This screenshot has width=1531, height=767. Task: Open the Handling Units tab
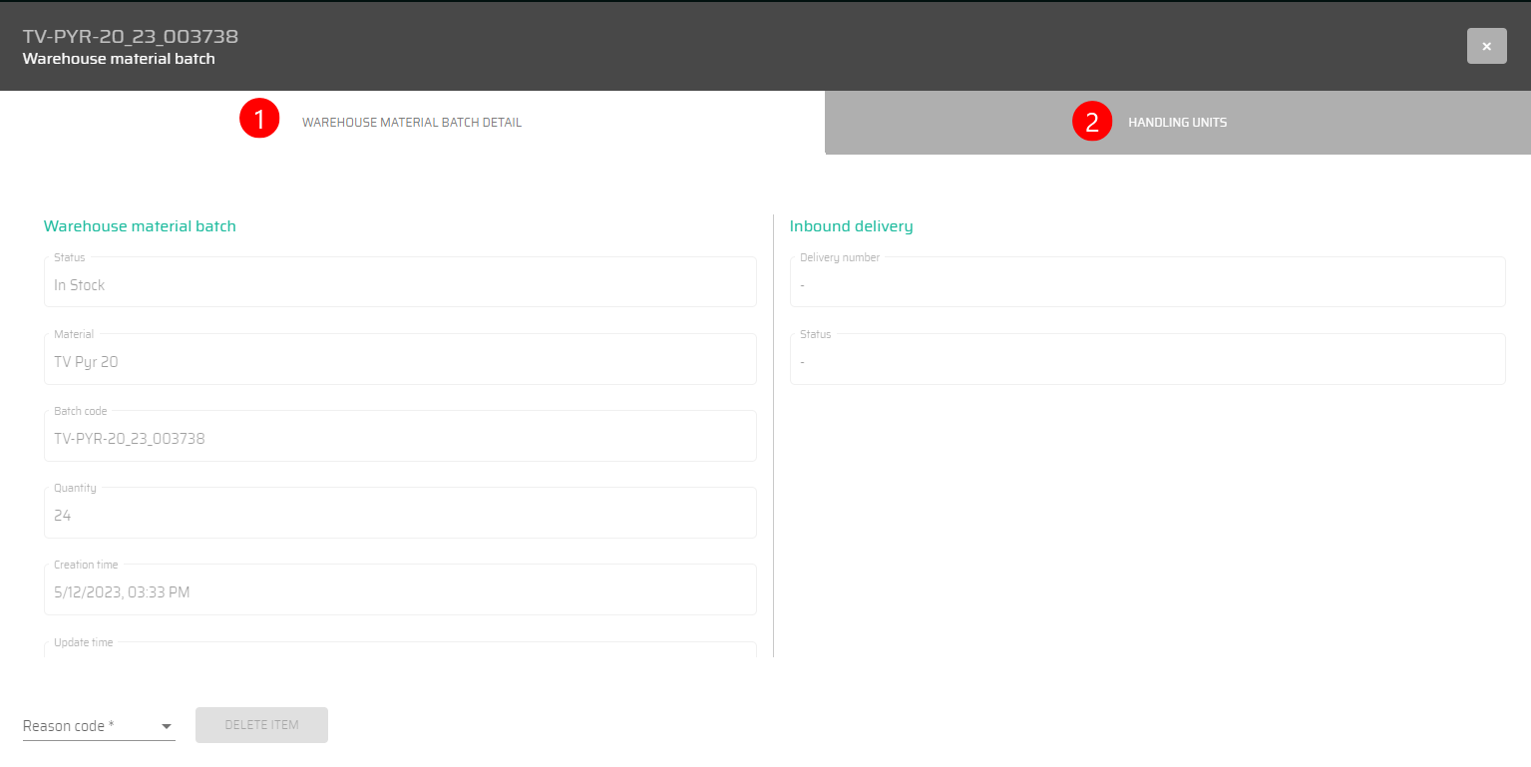pos(1177,123)
